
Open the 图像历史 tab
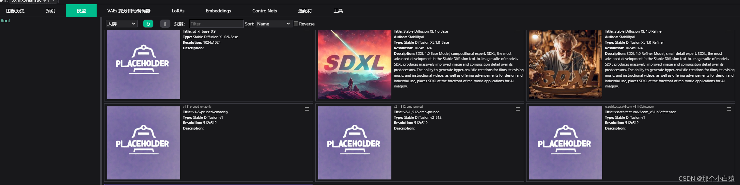click(x=15, y=11)
